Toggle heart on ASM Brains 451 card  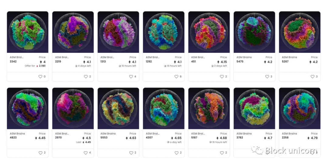[x=222, y=77]
